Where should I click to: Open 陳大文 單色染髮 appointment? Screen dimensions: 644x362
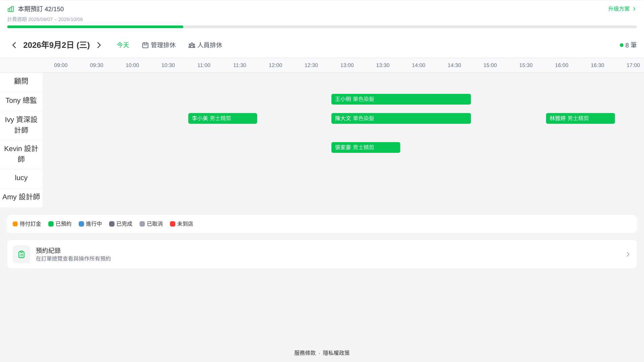pos(401,118)
